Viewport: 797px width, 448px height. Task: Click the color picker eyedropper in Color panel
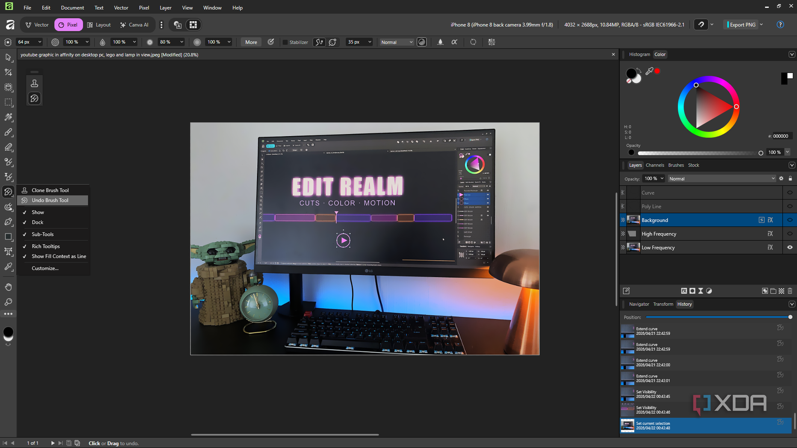pyautogui.click(x=649, y=71)
